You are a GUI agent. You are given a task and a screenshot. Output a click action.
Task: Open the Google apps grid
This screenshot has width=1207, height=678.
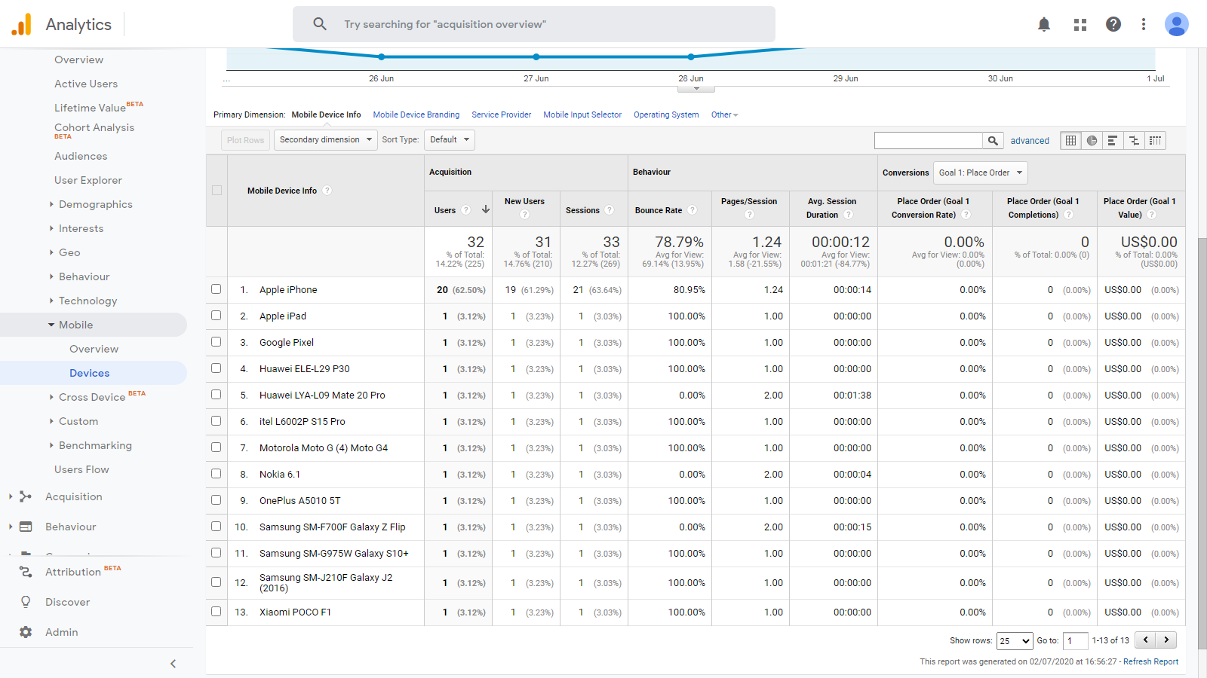tap(1080, 24)
